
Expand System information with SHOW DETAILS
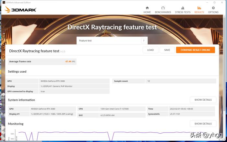[203, 100]
